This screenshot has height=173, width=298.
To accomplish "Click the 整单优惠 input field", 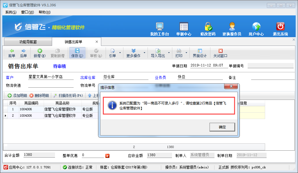I will 92,155.
